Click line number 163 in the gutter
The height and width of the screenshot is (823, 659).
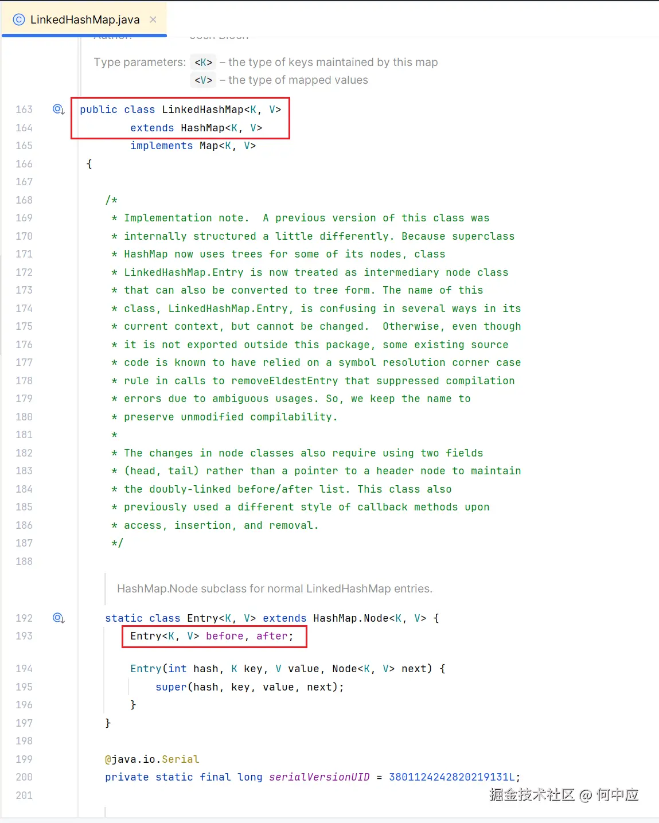tap(24, 110)
